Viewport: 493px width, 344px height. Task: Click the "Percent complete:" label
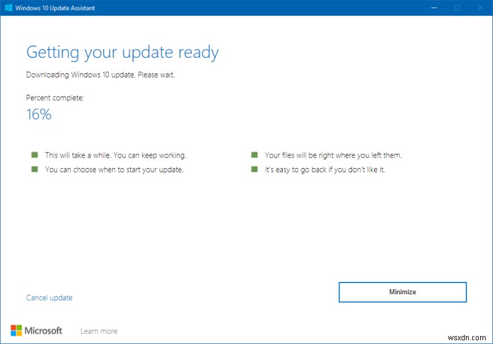click(x=55, y=98)
